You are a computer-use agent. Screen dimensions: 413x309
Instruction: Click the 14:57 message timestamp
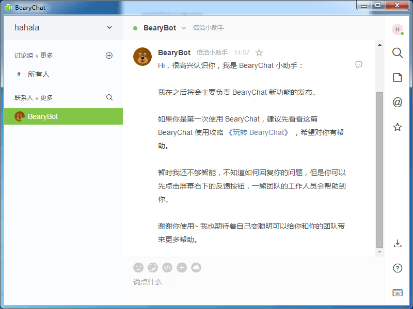point(242,53)
